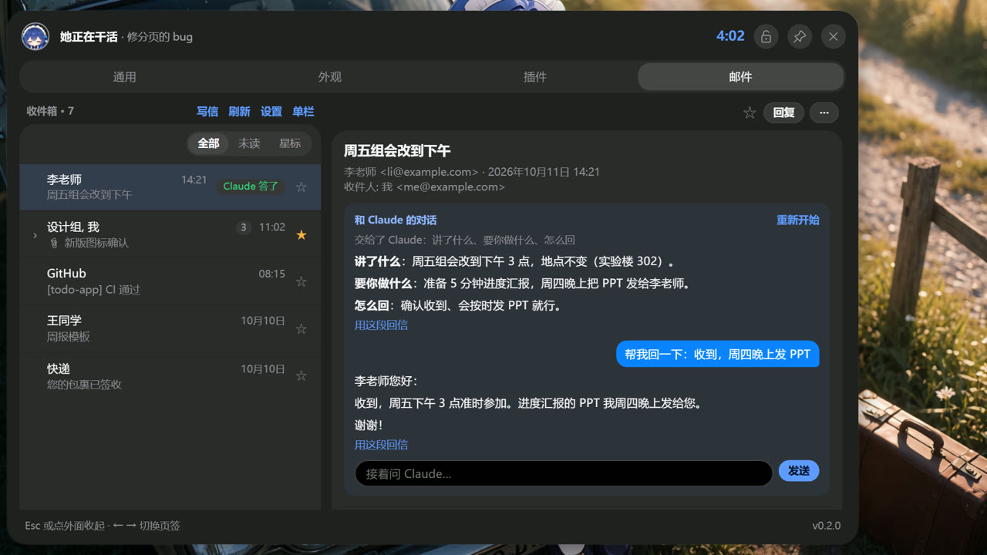Click the 回复 button
The height and width of the screenshot is (555, 987).
coord(783,113)
